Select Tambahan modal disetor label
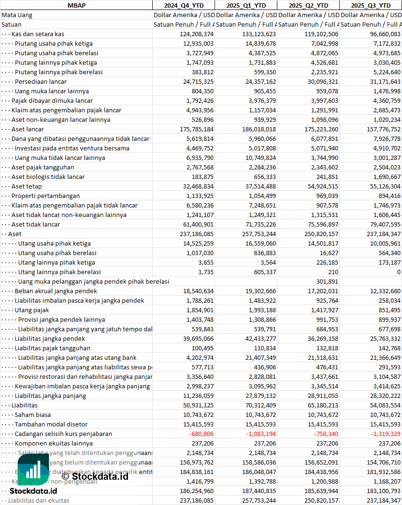 click(x=51, y=424)
